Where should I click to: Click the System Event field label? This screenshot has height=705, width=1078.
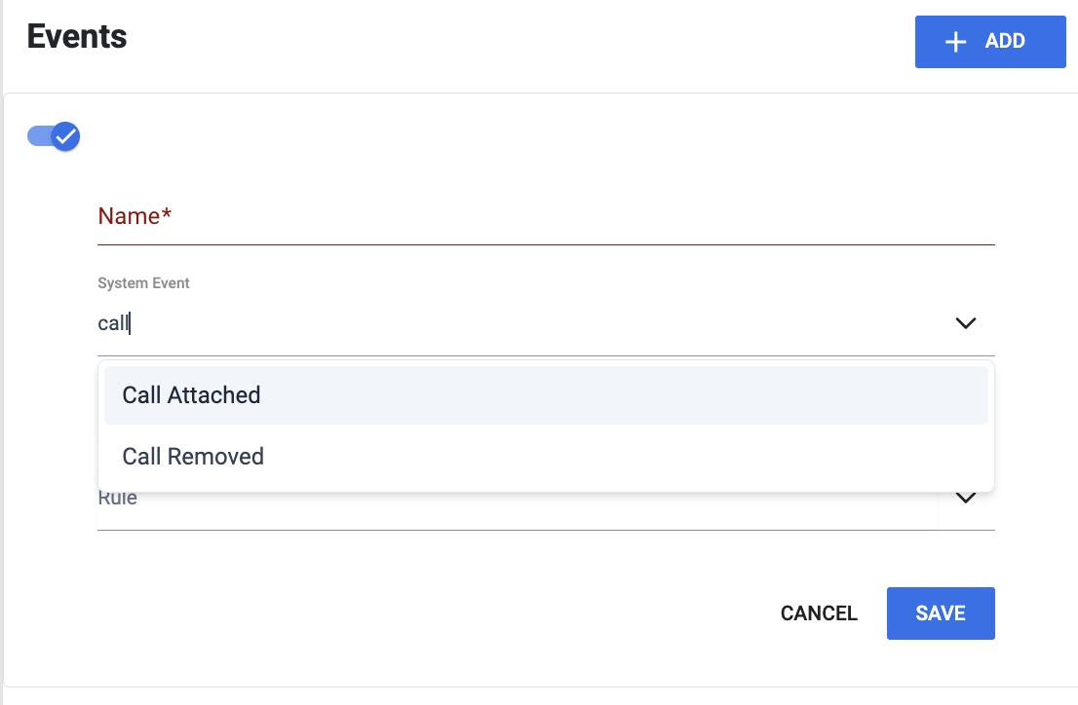143,283
